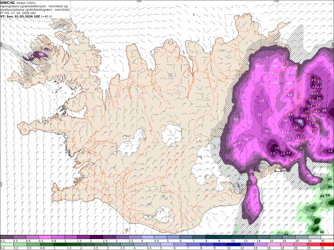Click initial time 'IT: Fös. 27. 02. 2026 18Z'
The image size is (334, 250).
[18, 13]
